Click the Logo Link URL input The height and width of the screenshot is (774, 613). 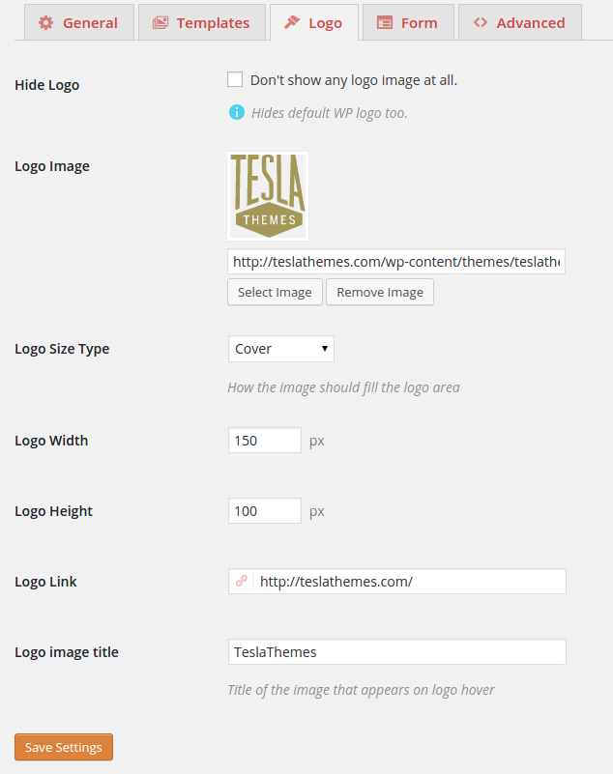(x=406, y=581)
